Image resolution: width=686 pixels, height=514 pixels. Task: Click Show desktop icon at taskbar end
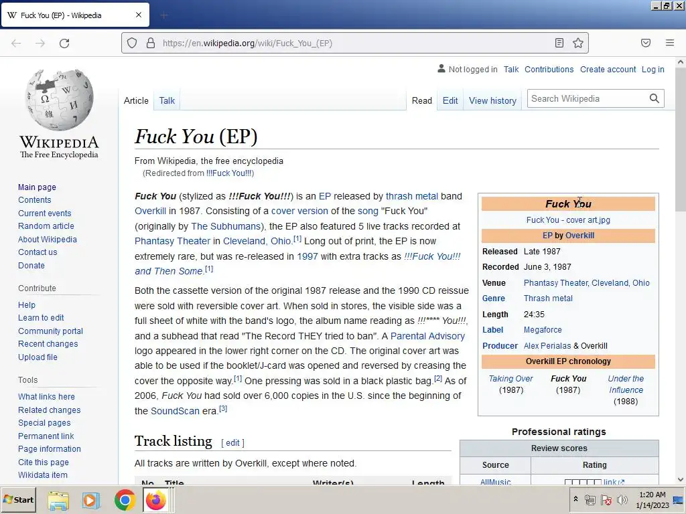pos(678,499)
